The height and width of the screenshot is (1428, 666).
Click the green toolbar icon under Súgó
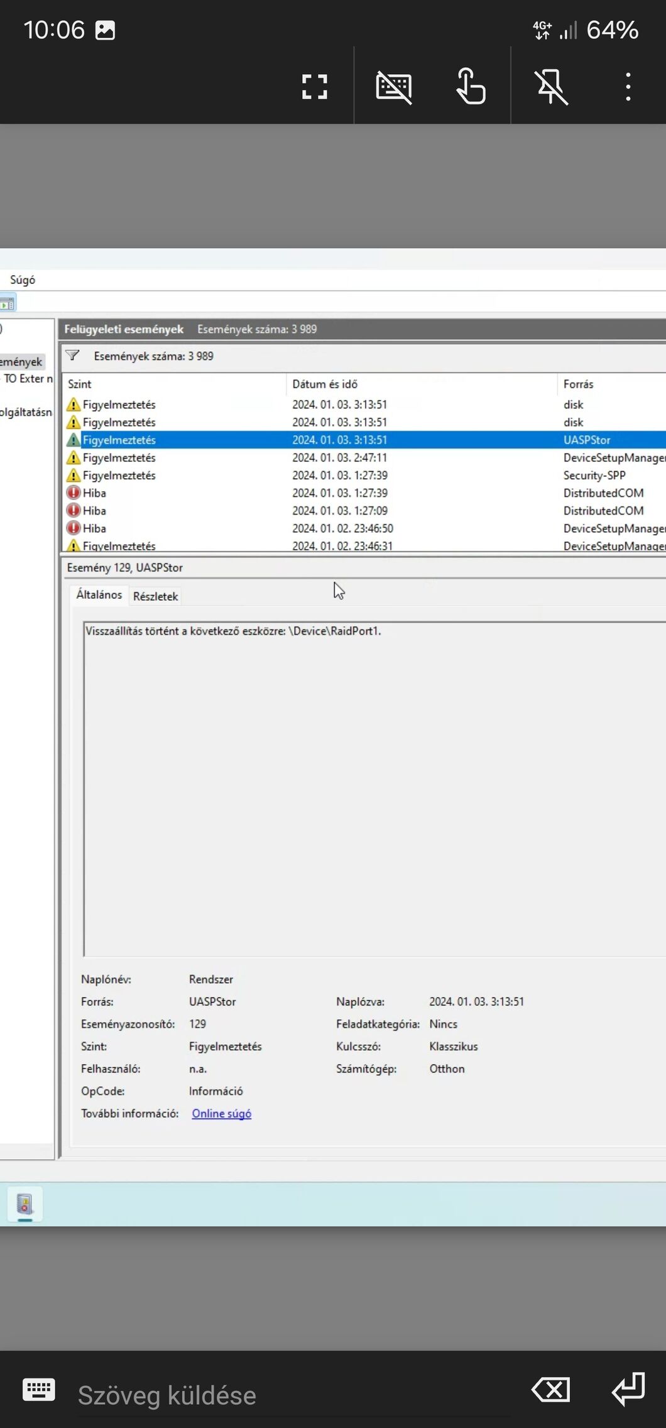pos(8,303)
